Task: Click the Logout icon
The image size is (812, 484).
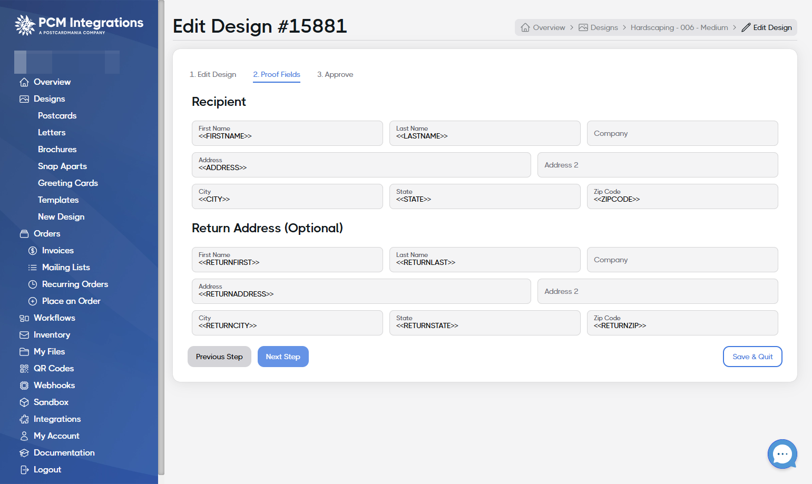Action: (24, 470)
